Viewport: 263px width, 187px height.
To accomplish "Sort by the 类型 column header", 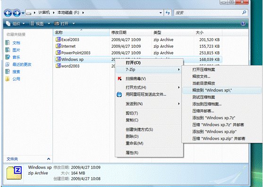I will (x=173, y=33).
